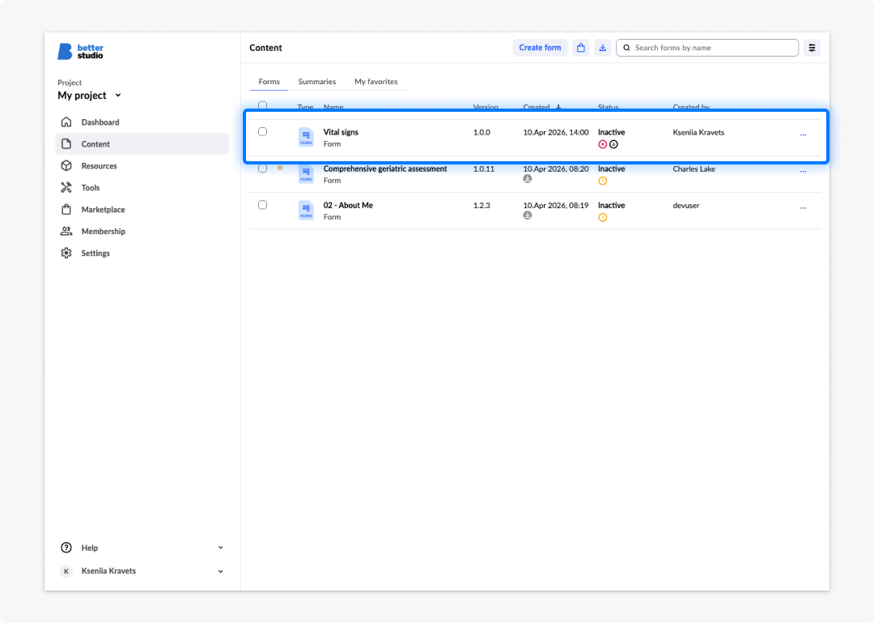Tick the checkbox for Vital signs form
This screenshot has height=623, width=874.
point(262,132)
